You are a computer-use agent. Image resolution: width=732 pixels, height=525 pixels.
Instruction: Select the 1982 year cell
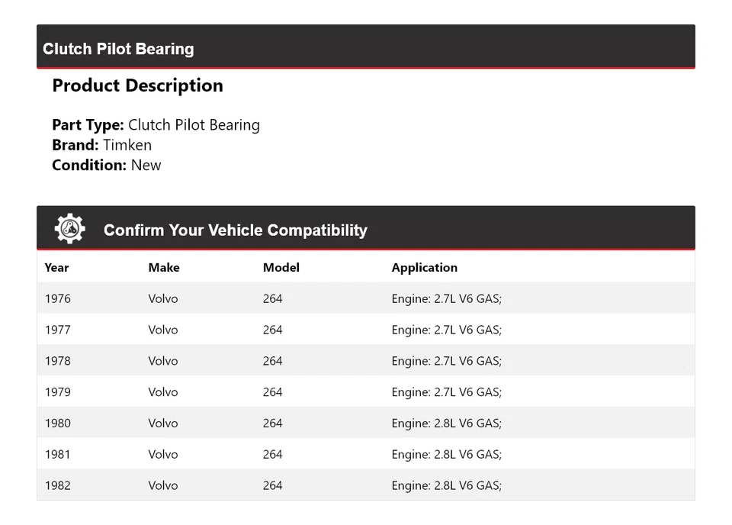point(57,485)
